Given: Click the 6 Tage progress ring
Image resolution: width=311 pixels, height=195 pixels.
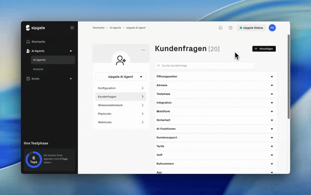Looking at the screenshot, I should pos(34,160).
